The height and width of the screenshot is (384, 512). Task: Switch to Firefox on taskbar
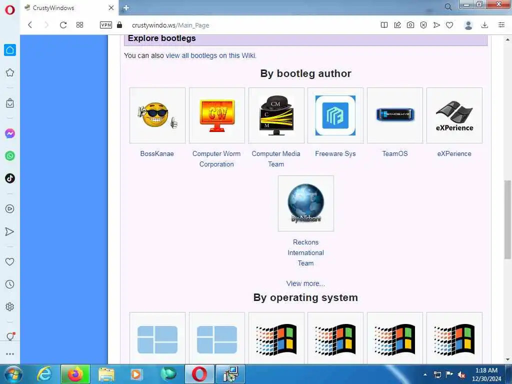point(75,374)
